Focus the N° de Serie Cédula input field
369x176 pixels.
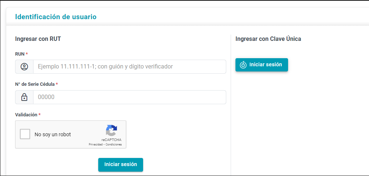click(129, 97)
